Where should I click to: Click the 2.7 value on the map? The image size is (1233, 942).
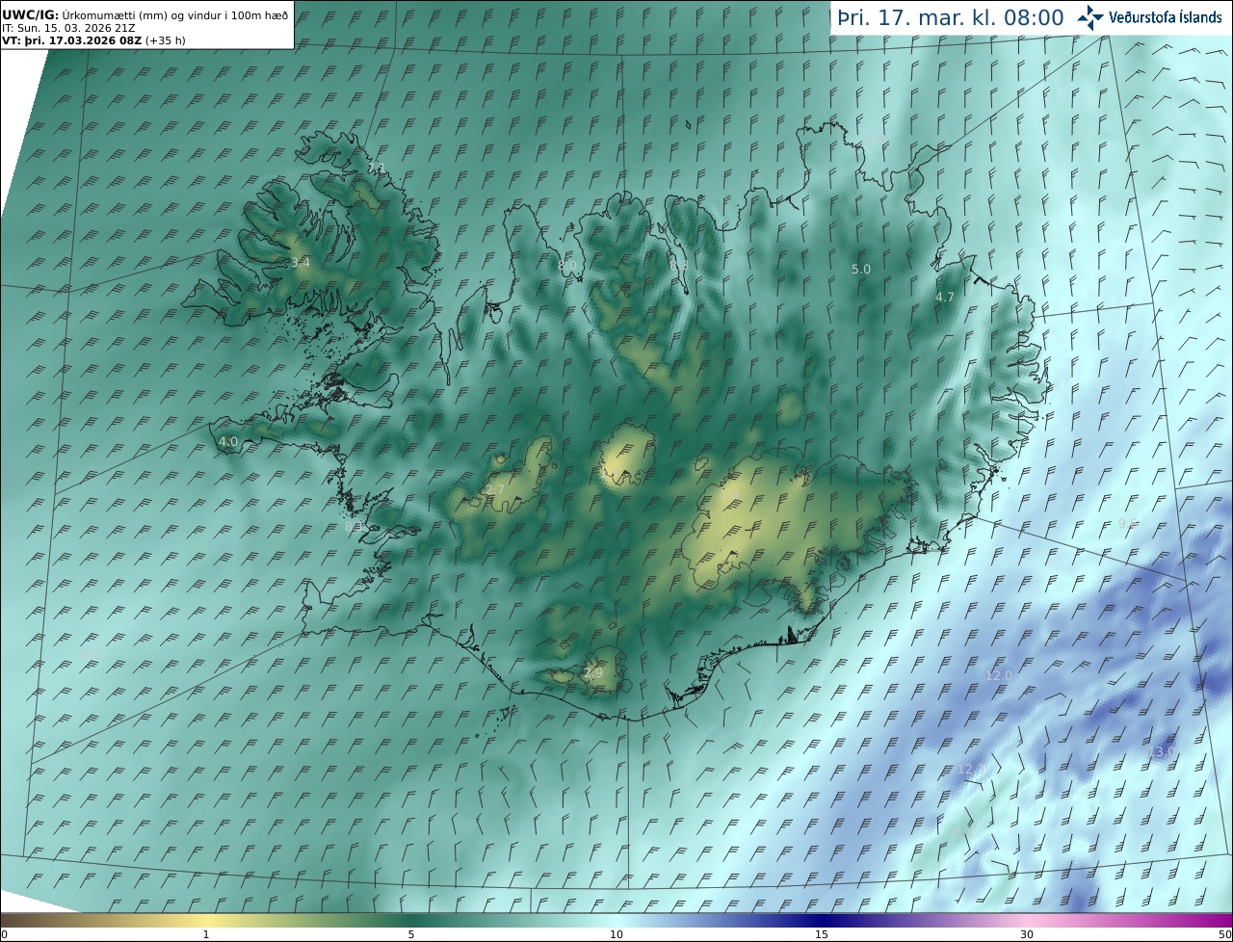pos(494,490)
